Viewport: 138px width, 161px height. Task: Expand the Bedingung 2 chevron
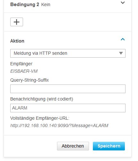tap(123, 3)
